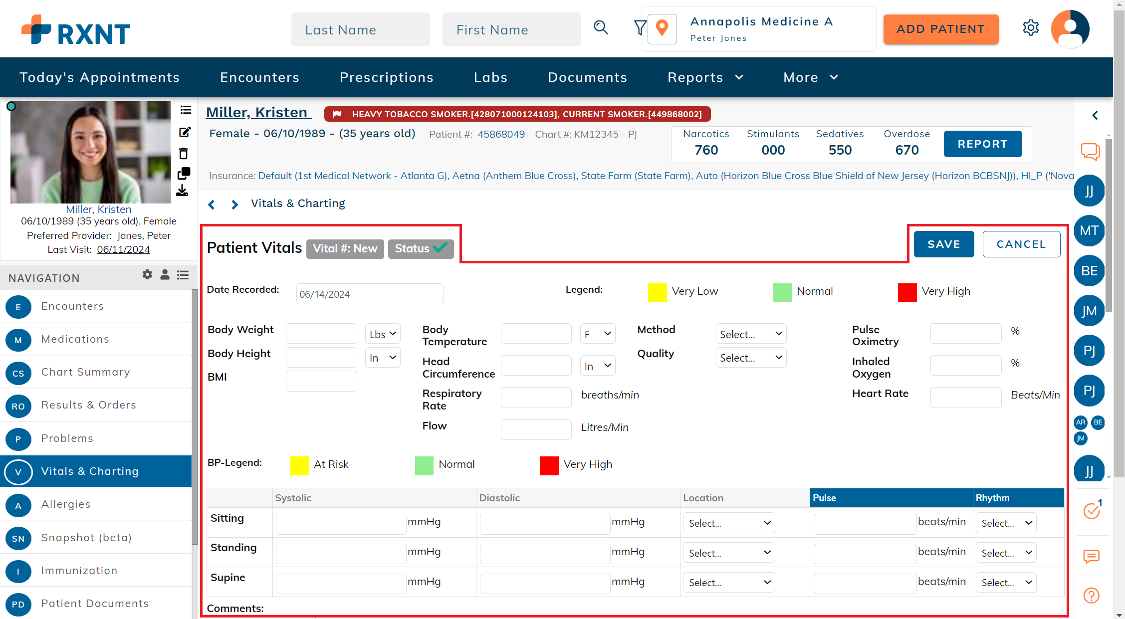Toggle the Status checkmark badge
The height and width of the screenshot is (619, 1125).
pyautogui.click(x=421, y=248)
